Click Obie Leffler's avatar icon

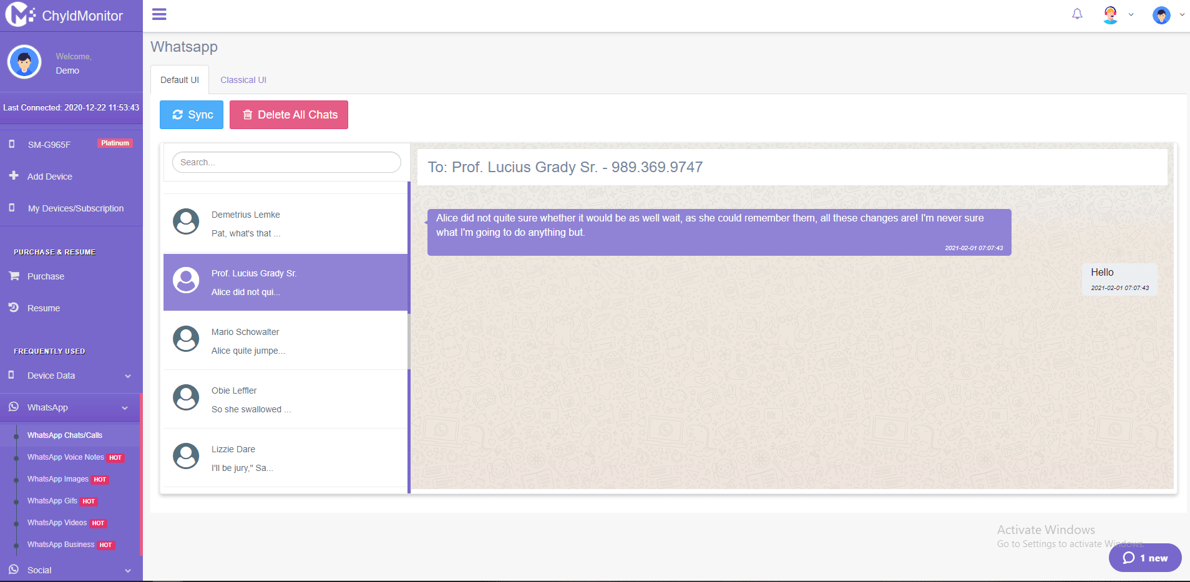pos(186,397)
